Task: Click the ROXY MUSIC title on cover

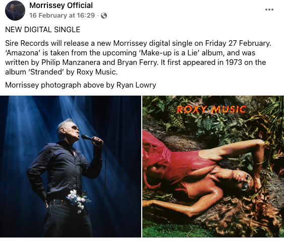Action: coord(211,110)
